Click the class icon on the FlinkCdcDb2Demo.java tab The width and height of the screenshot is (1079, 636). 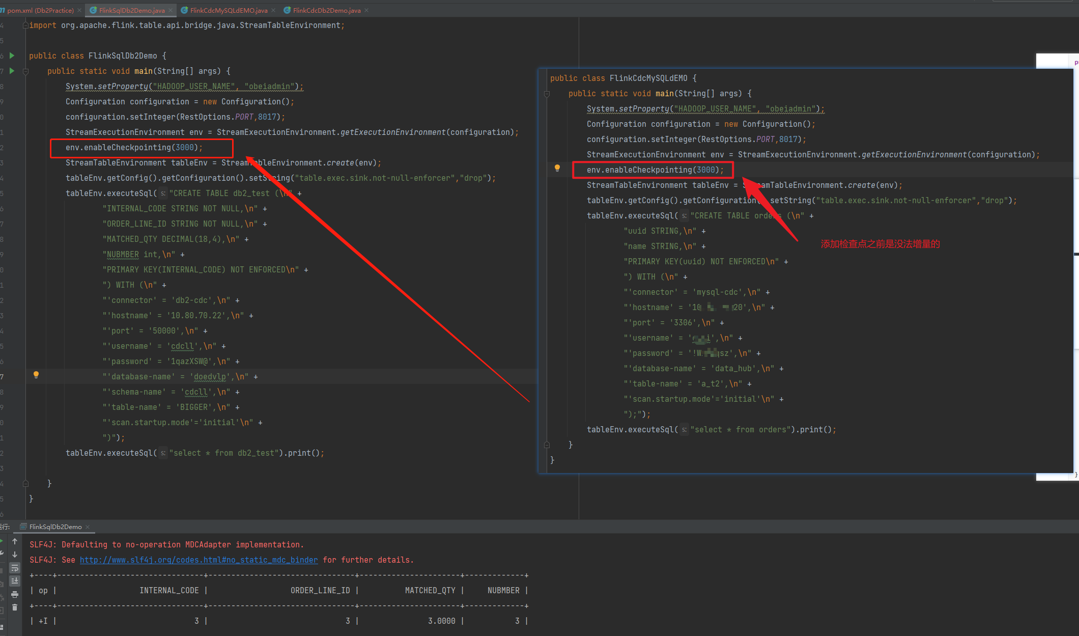tap(287, 10)
